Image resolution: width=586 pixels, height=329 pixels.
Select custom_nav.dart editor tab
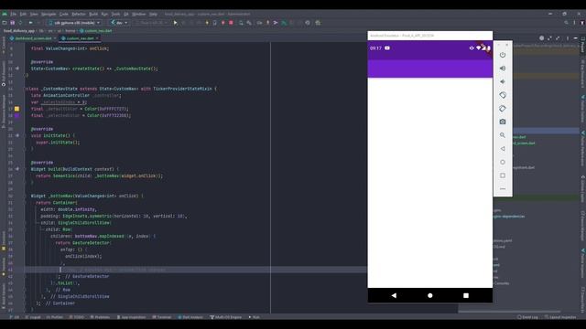(80, 38)
